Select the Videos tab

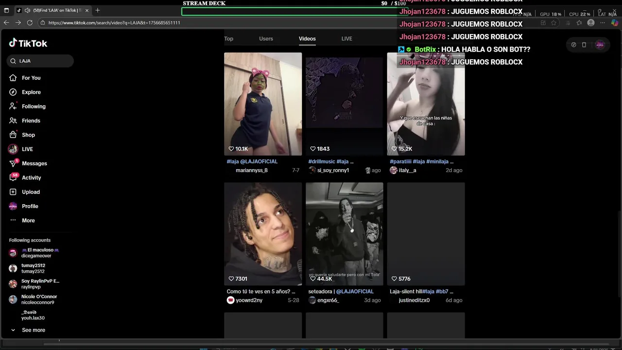click(x=307, y=38)
